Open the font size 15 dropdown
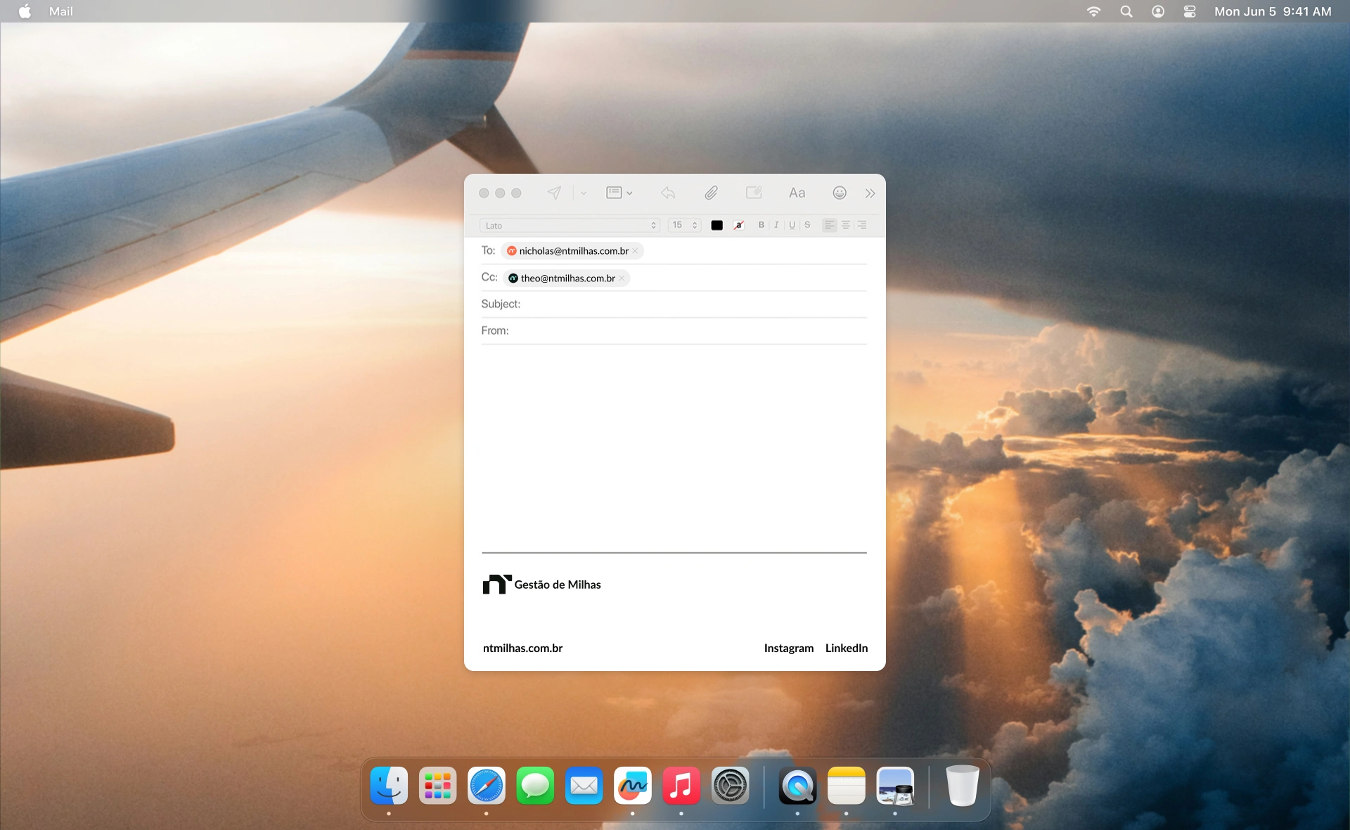The width and height of the screenshot is (1350, 830). [x=683, y=225]
